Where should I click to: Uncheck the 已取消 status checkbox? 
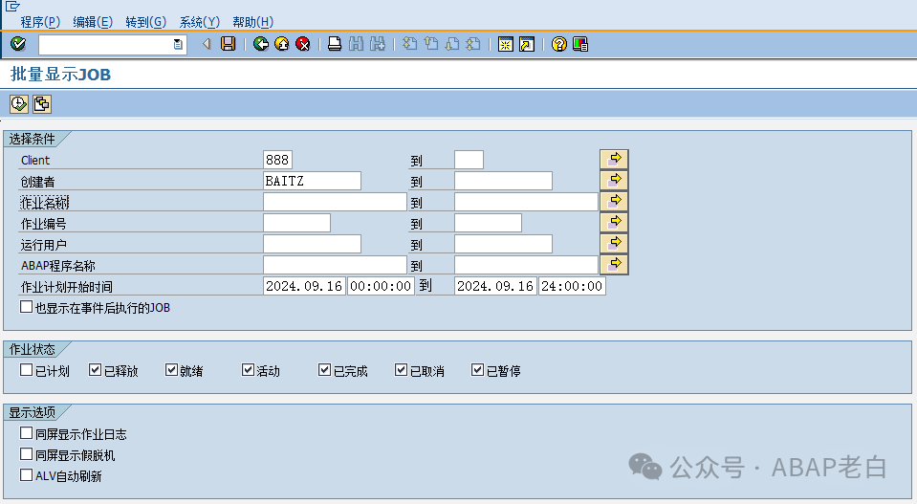click(401, 369)
